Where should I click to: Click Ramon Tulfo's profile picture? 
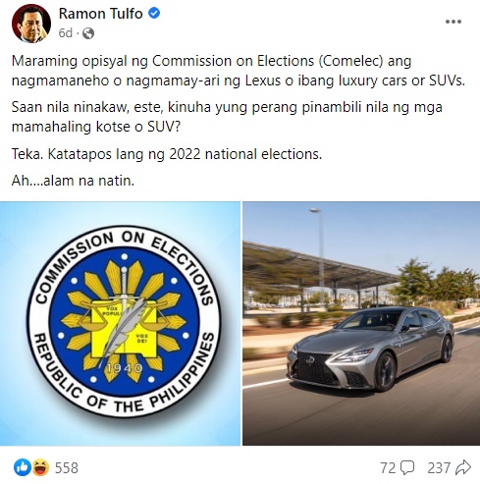tap(31, 24)
